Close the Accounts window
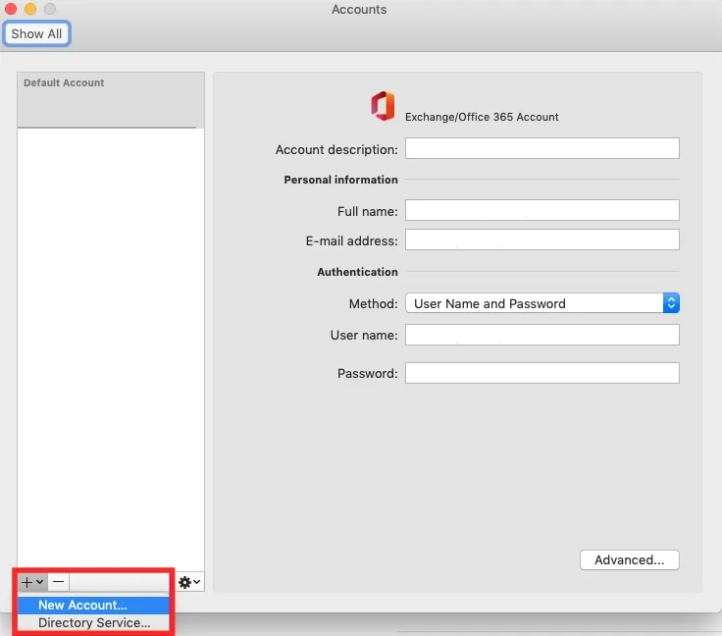Screen dimensions: 722x636 click(10, 9)
